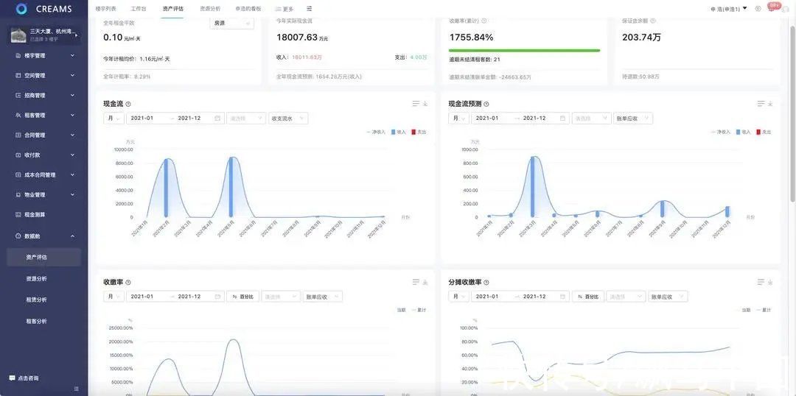The height and width of the screenshot is (396, 796).
Task: Click the 点击咨询 chat icon
Action: coord(12,378)
